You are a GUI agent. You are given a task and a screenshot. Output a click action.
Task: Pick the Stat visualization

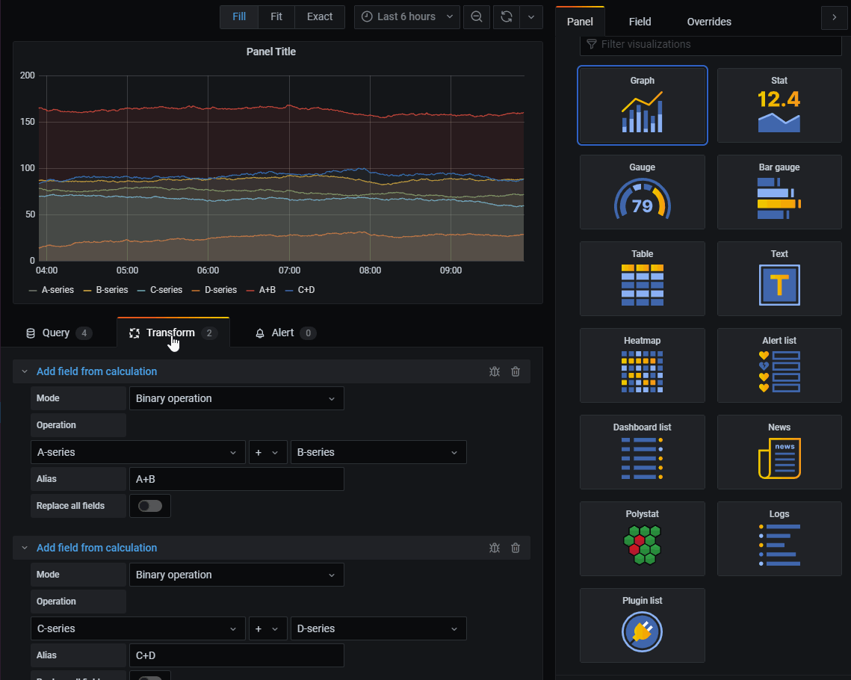pos(779,105)
